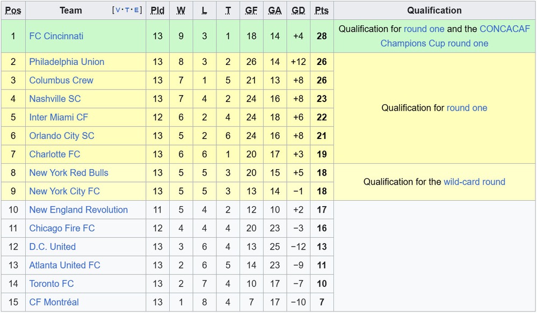Click Orlando City SC team link

(61, 136)
